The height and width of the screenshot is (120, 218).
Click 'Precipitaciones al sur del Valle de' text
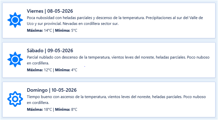pyautogui.click(x=174, y=18)
